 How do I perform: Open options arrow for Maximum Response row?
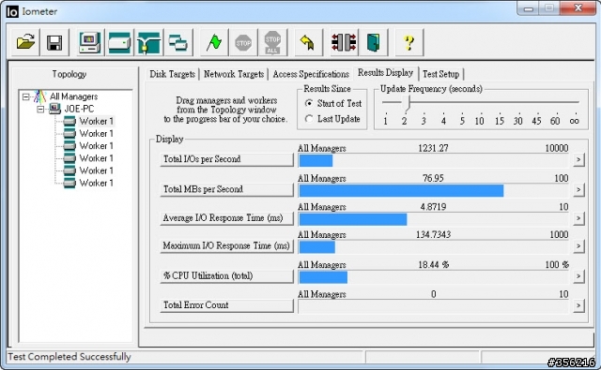578,245
